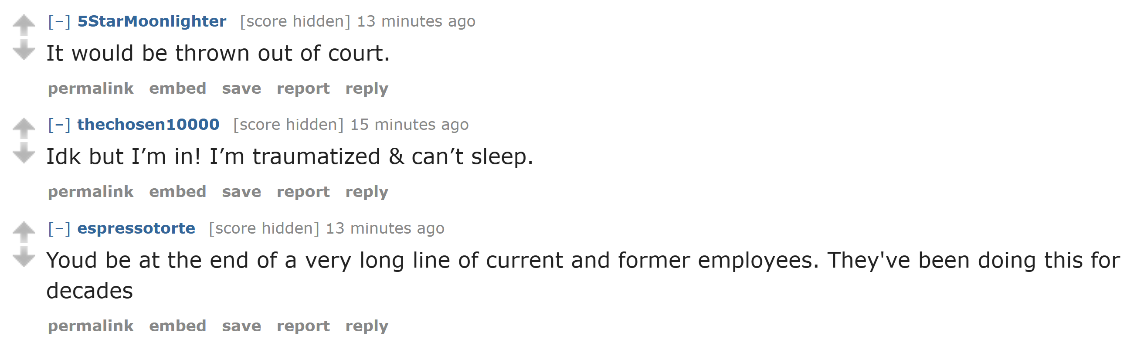Reply to 'thrown out of court' comment
This screenshot has width=1127, height=343.
pyautogui.click(x=367, y=89)
